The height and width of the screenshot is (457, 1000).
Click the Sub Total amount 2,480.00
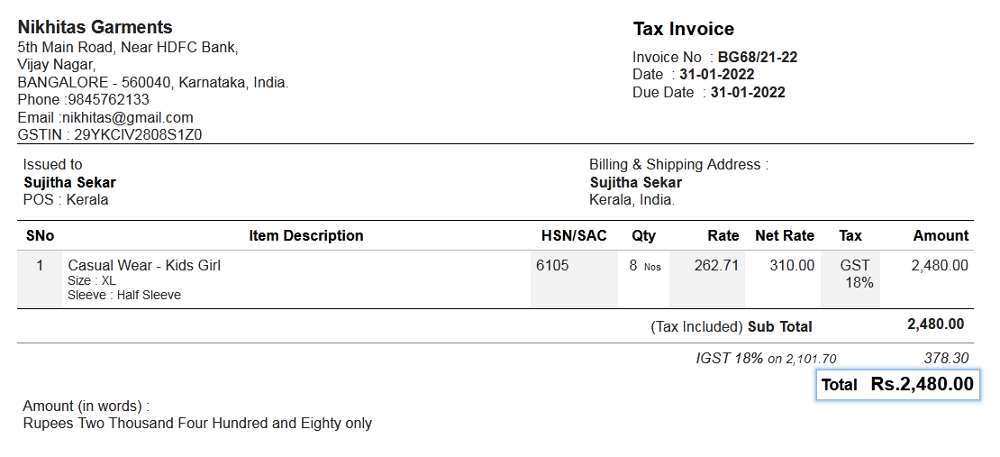[x=936, y=324]
